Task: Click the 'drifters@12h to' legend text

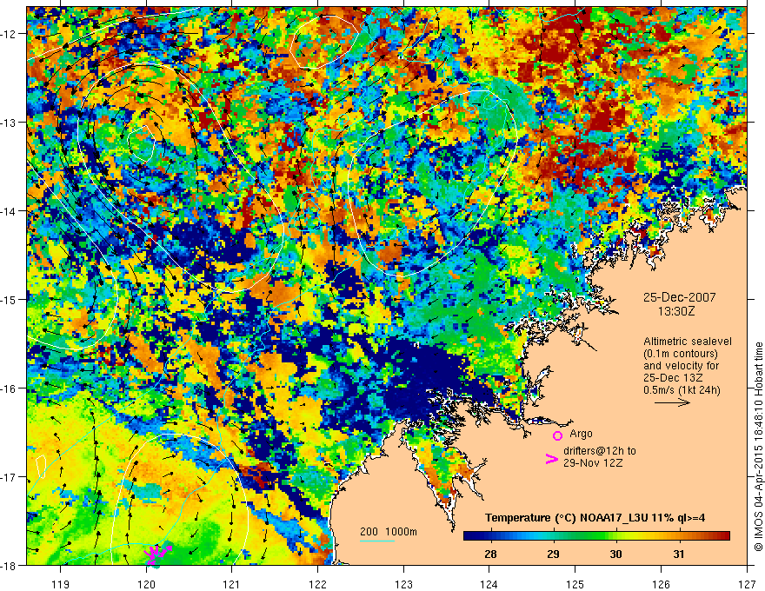Action: tap(600, 451)
